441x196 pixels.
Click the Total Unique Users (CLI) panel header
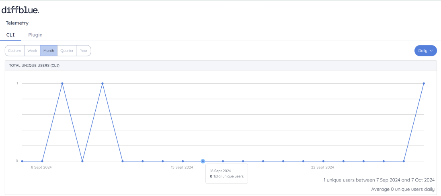coord(34,65)
